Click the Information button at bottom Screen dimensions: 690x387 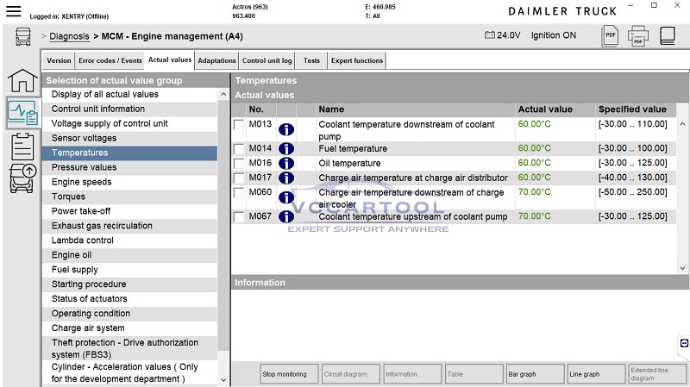tap(412, 374)
